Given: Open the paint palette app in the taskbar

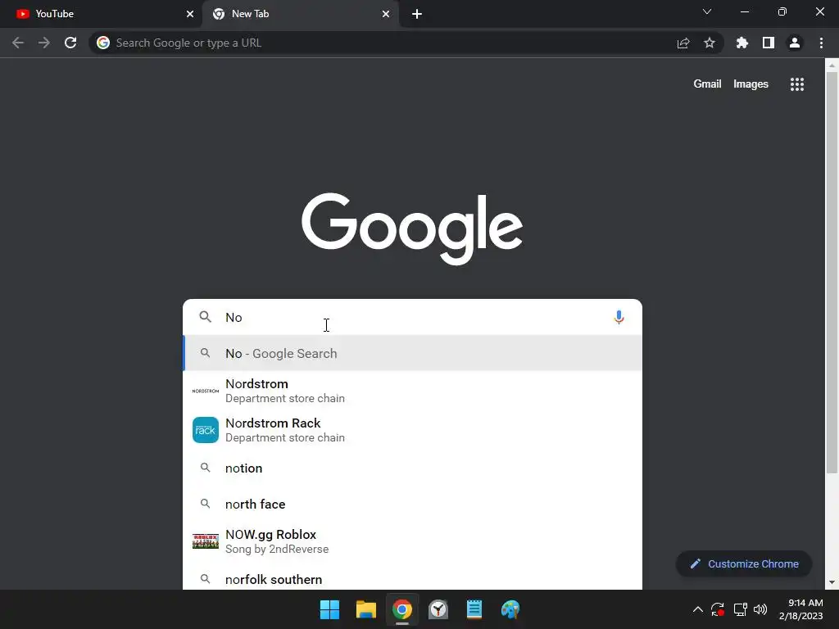Looking at the screenshot, I should click(x=510, y=609).
